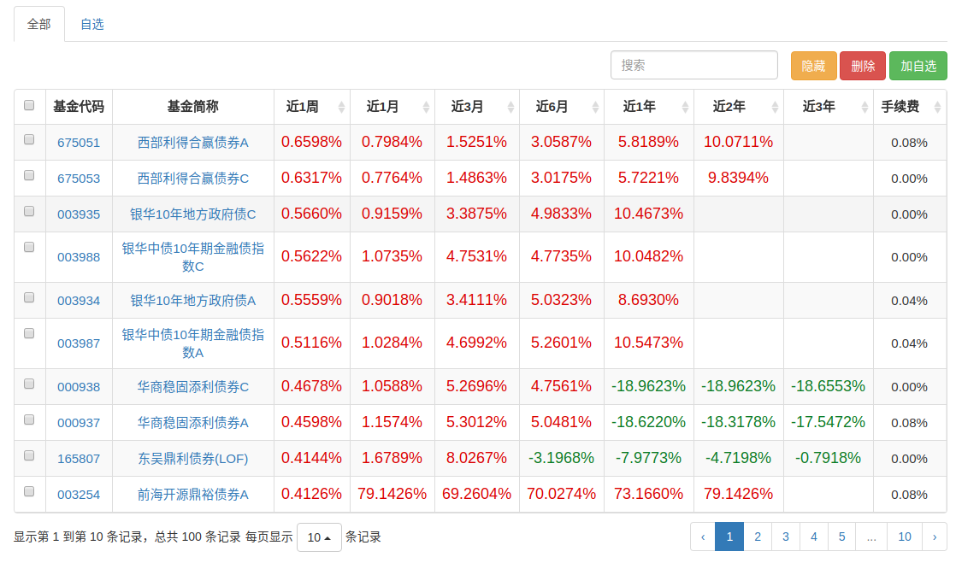Open 银华10年地方政府债C fund link
The height and width of the screenshot is (563, 956).
(x=192, y=214)
